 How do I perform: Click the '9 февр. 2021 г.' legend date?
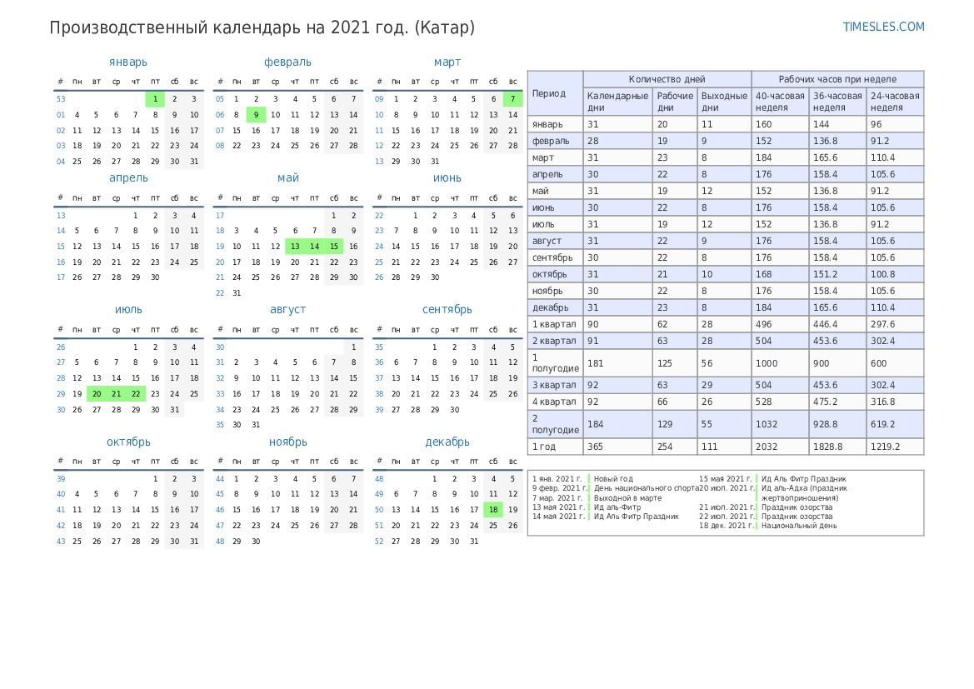point(559,488)
